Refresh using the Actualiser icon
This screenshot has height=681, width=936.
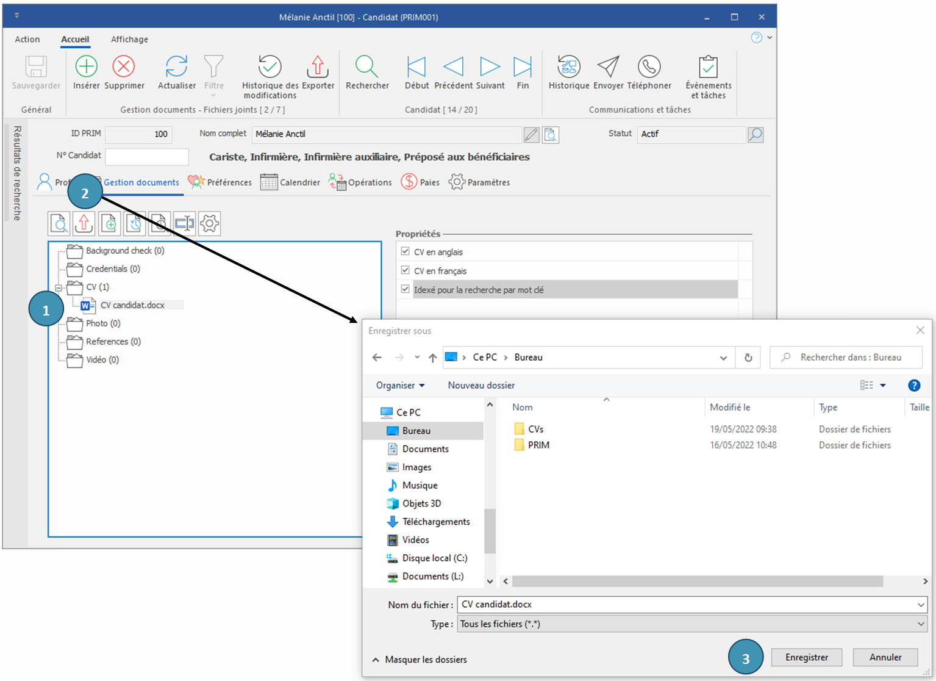(x=176, y=67)
